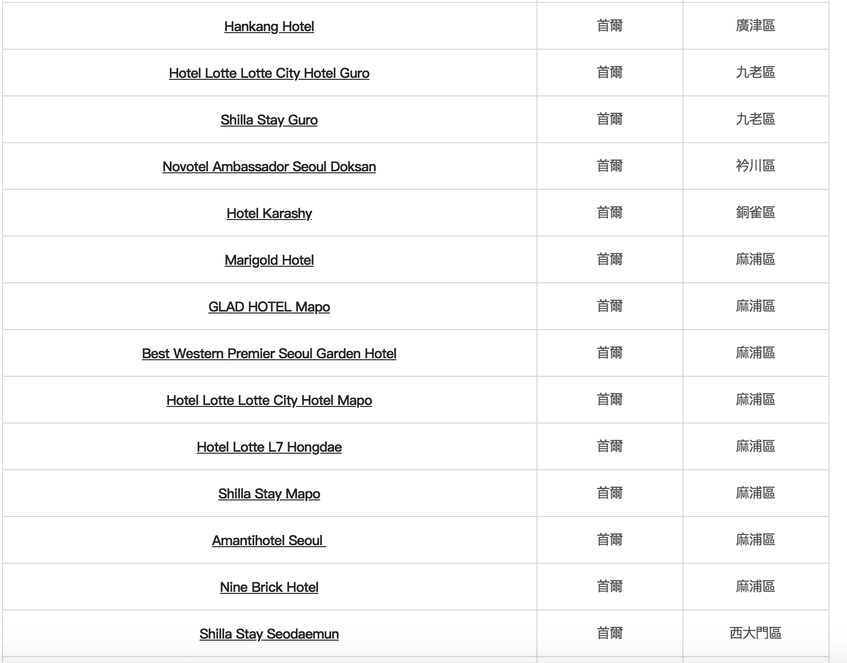Screen dimensions: 847x663
Task: Click 廣津區 cell in Hankang Hotel row
Action: click(755, 25)
